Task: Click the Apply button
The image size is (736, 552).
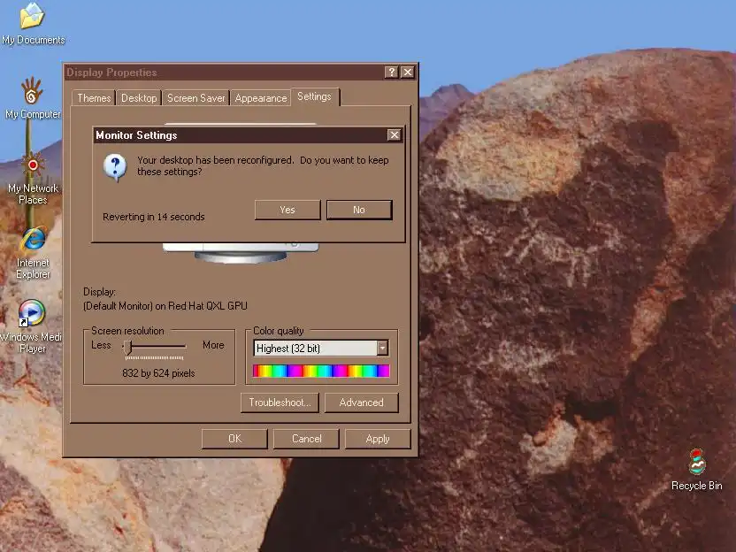Action: pyautogui.click(x=378, y=439)
